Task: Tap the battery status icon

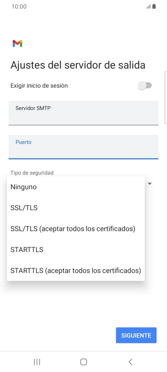Action: (x=154, y=7)
